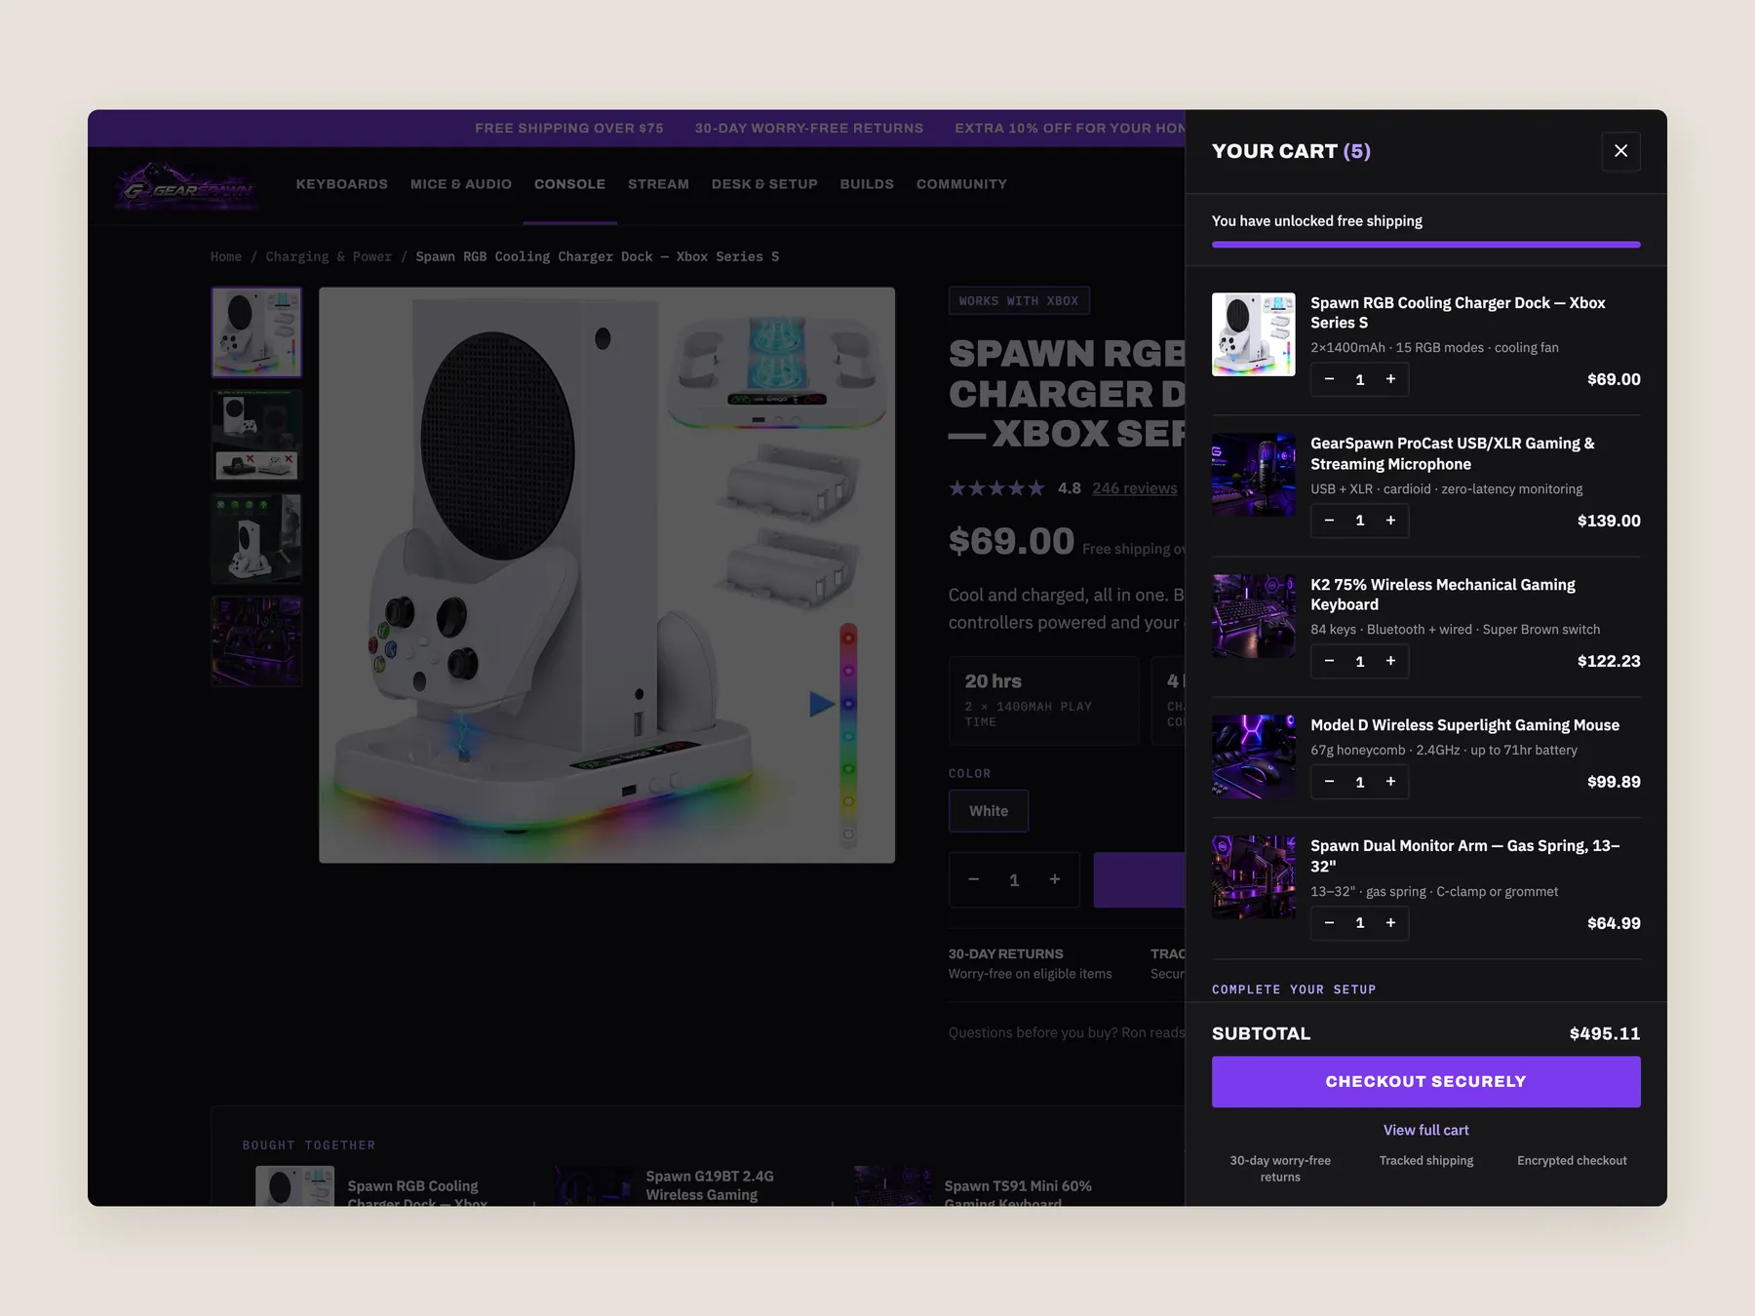Select the White color option
1755x1316 pixels.
[x=989, y=811]
